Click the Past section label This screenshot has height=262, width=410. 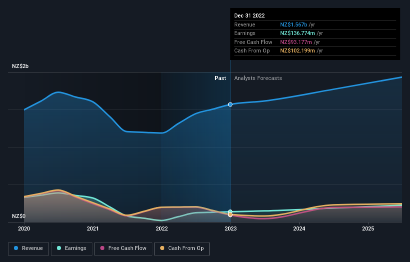coord(220,78)
